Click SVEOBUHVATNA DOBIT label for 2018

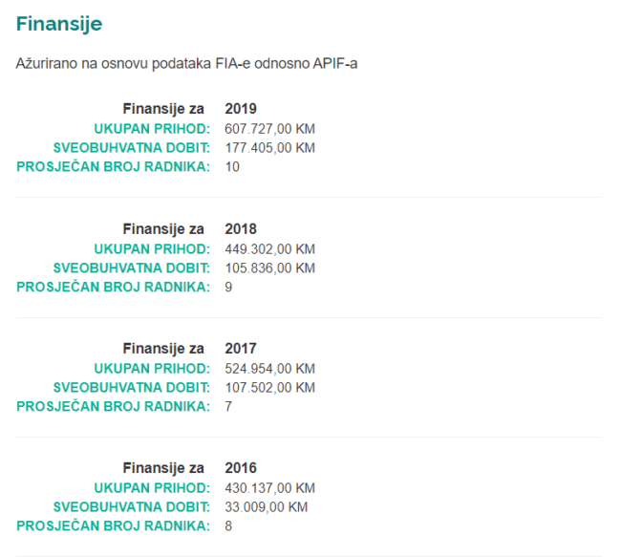tap(131, 268)
